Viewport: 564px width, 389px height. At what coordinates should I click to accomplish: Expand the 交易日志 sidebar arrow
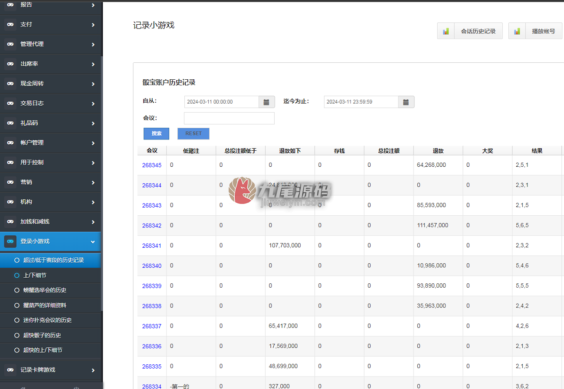coord(93,104)
